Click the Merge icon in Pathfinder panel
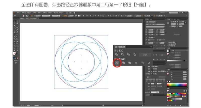The image size is (201, 108). [130, 63]
